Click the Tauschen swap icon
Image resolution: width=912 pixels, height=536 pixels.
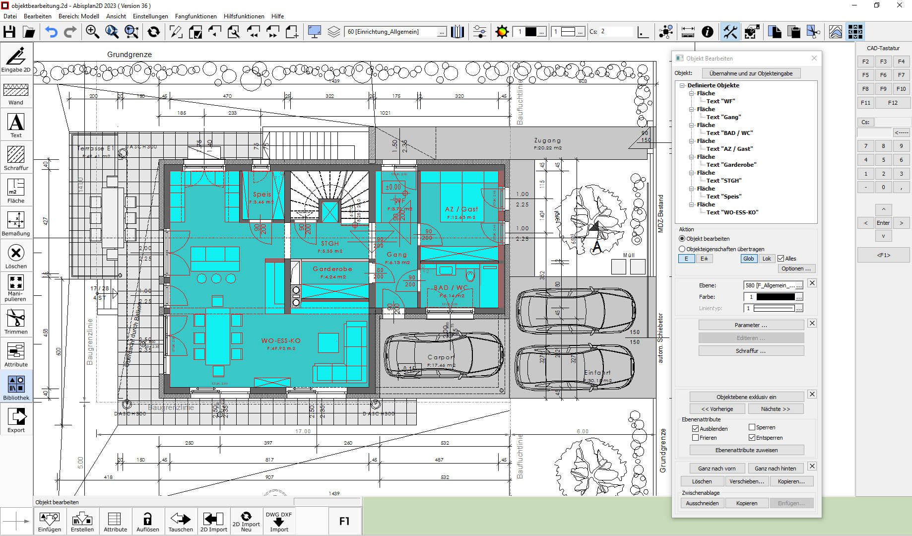pyautogui.click(x=181, y=522)
